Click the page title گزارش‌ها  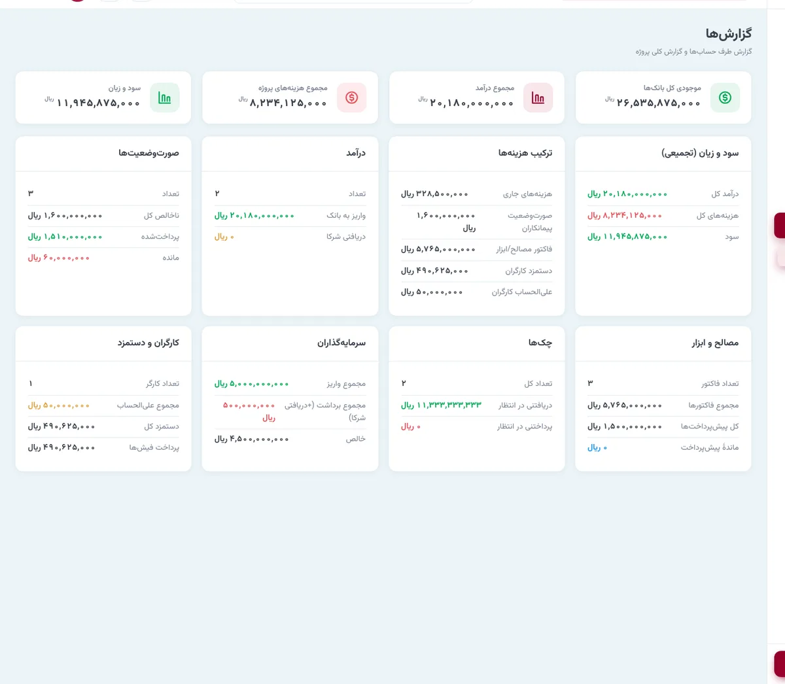click(x=729, y=33)
